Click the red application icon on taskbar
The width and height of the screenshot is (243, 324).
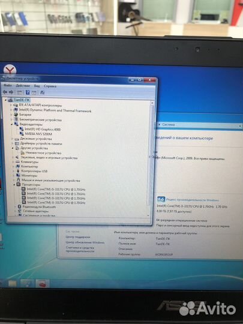pos(43,284)
